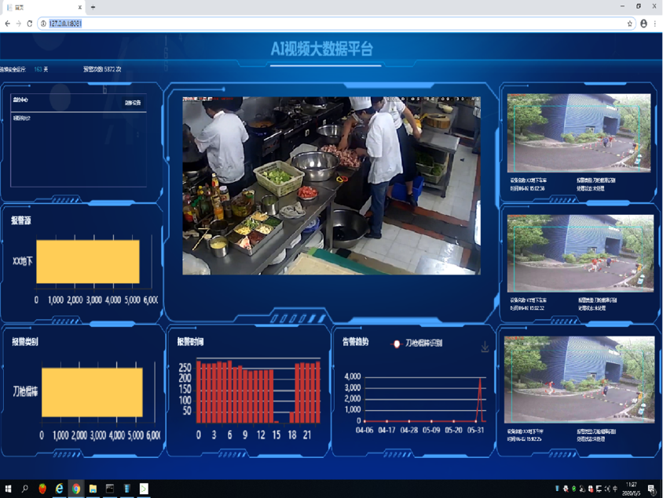The image size is (663, 498).
Task: Select the open dashboard browser tab
Action: click(42, 7)
